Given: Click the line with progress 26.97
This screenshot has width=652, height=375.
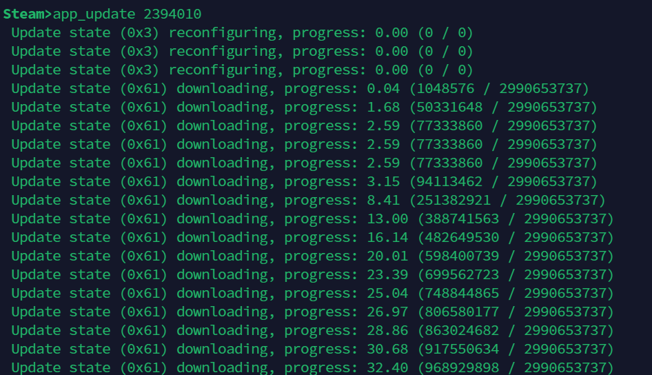Looking at the screenshot, I should tap(313, 312).
